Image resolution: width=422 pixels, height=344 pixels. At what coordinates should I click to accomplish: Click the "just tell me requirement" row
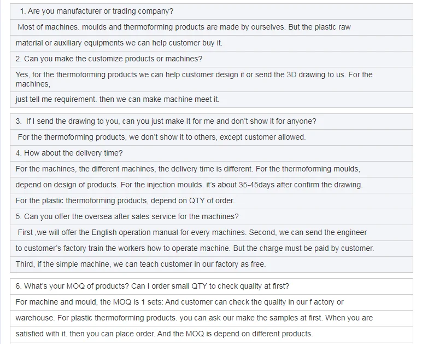[118, 99]
